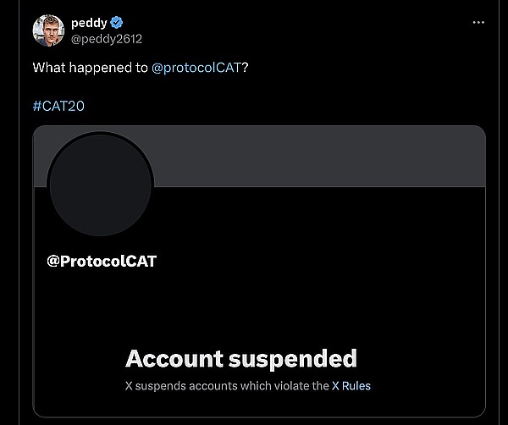Click the question mark ending the tweet

245,67
